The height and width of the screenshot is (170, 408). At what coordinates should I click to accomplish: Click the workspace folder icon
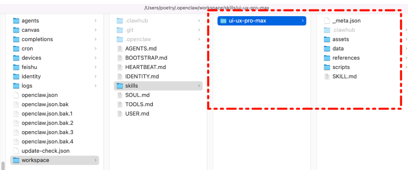click(16, 160)
